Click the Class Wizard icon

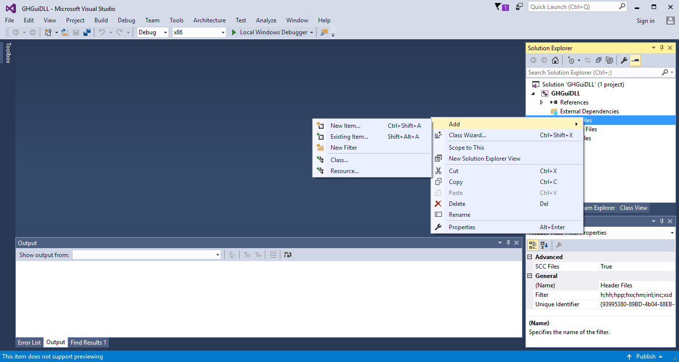tap(438, 135)
